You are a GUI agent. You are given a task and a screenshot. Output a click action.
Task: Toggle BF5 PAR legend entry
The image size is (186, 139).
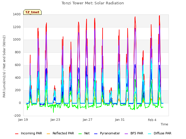[x=134, y=133]
